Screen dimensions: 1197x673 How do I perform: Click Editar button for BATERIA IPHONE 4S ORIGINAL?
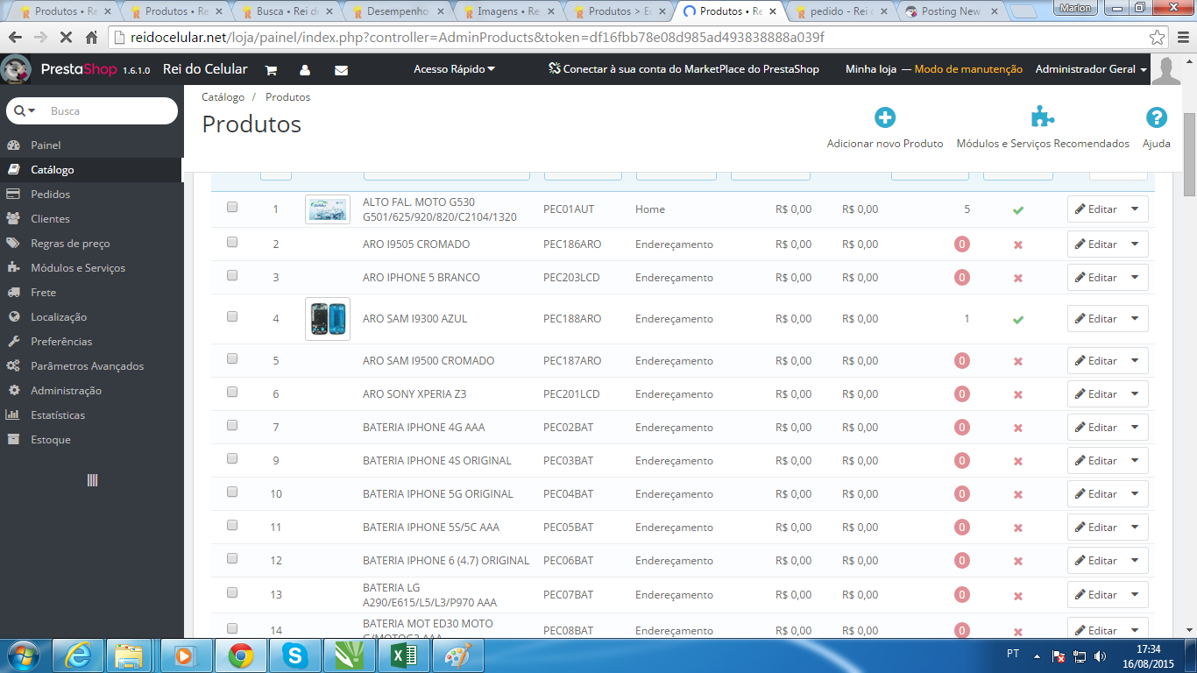1096,461
